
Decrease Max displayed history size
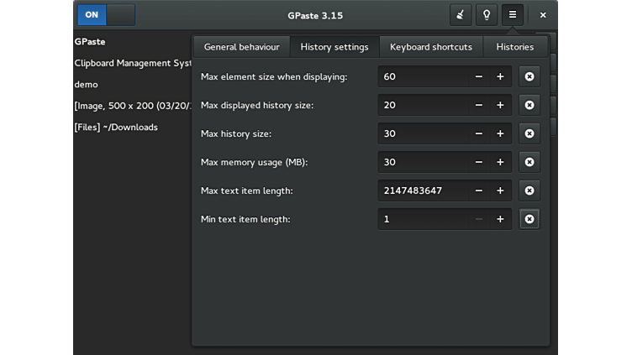479,105
